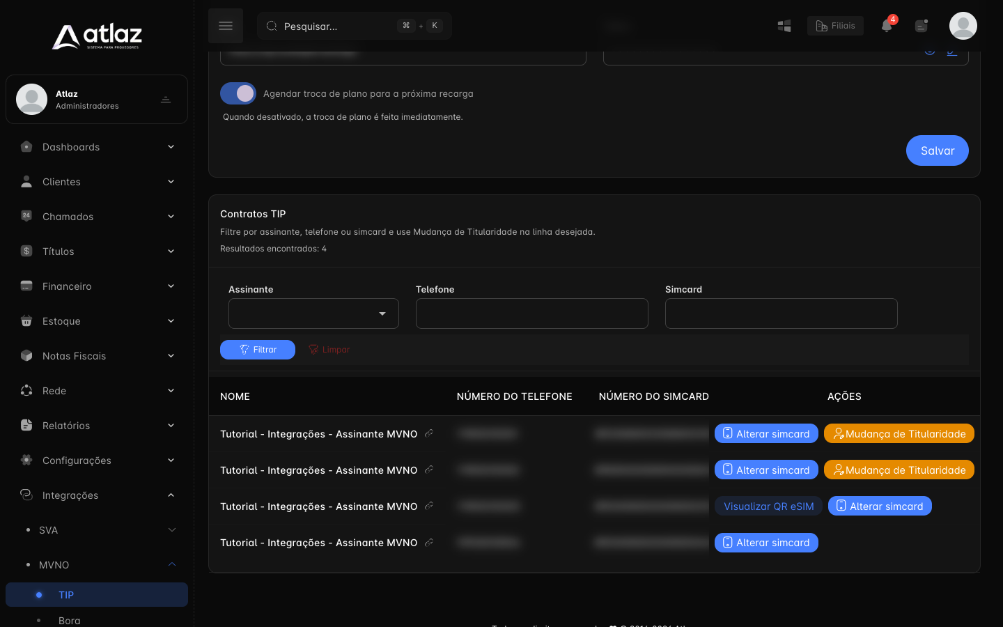Viewport: 1003px width, 627px height.
Task: Open the Atlaz Administradores profile expander
Action: click(166, 100)
